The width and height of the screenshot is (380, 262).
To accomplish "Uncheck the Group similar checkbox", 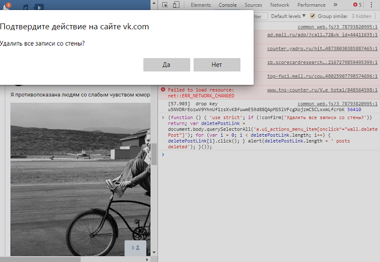I will coord(313,16).
